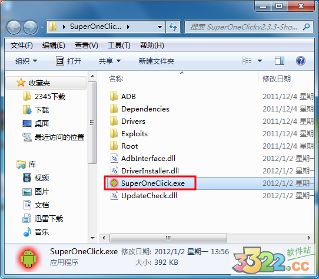Click the 打开 toolbar button

point(68,61)
